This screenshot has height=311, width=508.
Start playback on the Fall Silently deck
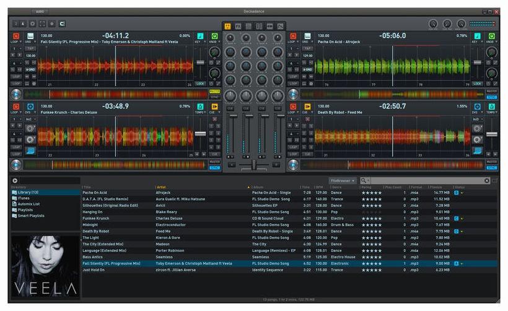click(15, 94)
